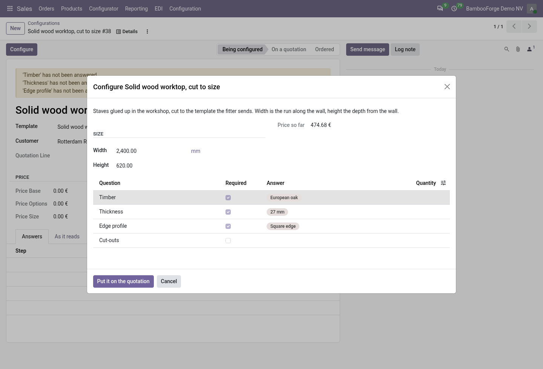This screenshot has width=543, height=369.
Task: Open the record actions kebab menu
Action: 147,32
